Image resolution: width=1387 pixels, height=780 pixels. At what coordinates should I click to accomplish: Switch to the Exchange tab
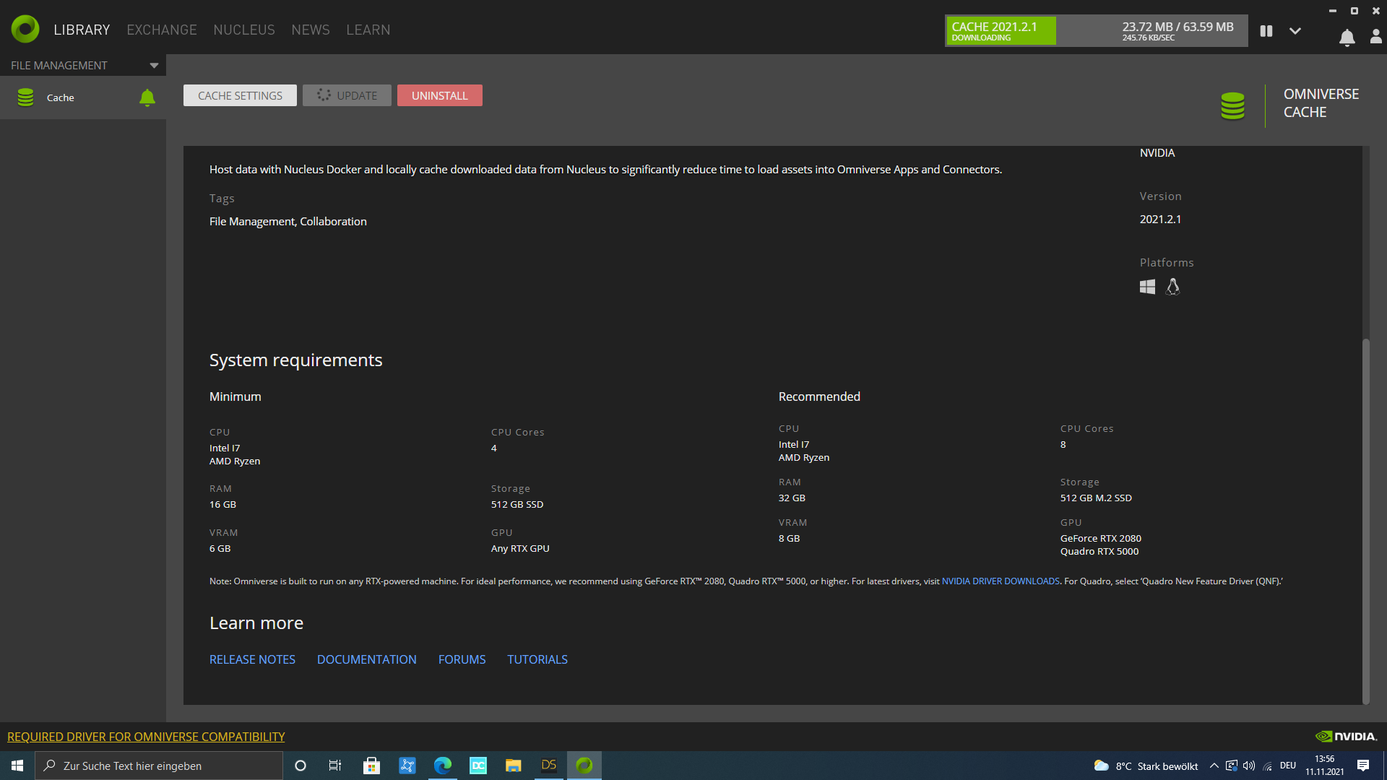(162, 30)
